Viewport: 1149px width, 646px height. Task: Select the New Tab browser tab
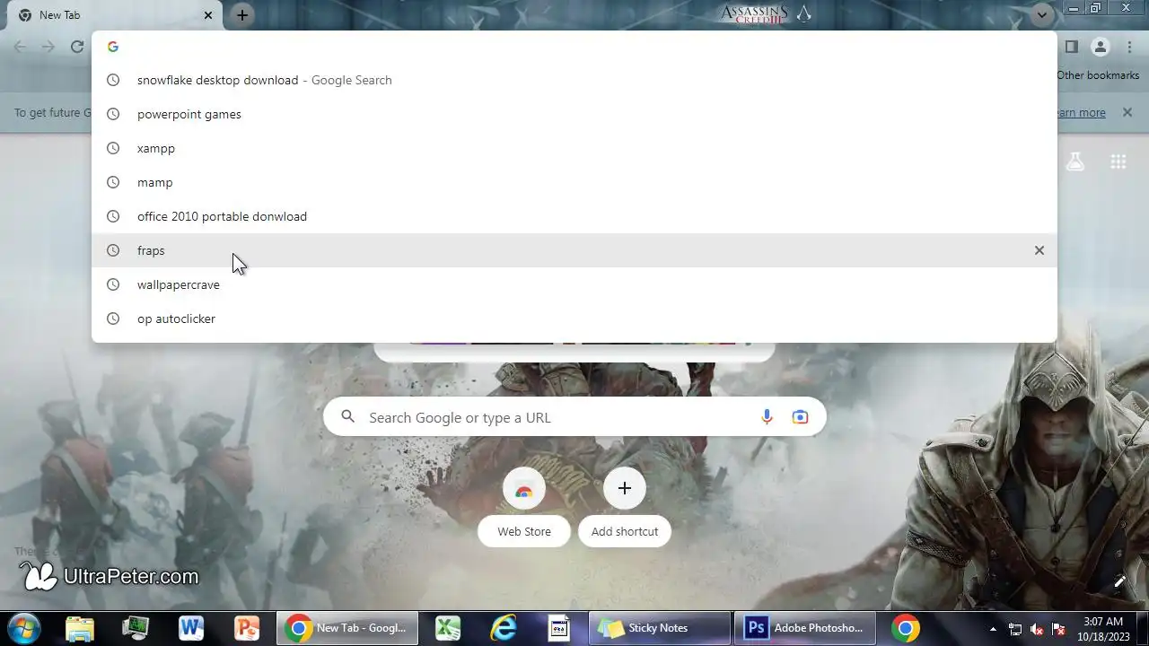pos(113,15)
